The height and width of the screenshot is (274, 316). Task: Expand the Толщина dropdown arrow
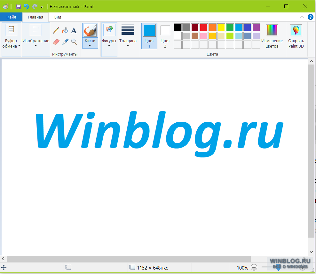pyautogui.click(x=128, y=46)
